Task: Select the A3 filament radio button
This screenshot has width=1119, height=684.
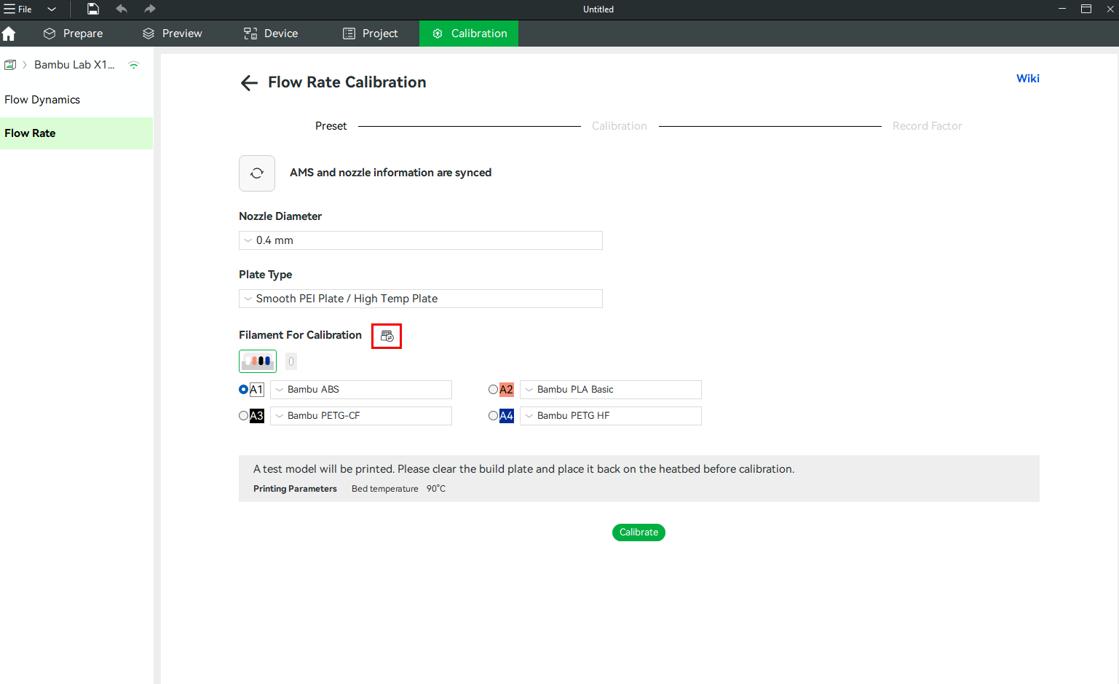Action: [x=243, y=416]
